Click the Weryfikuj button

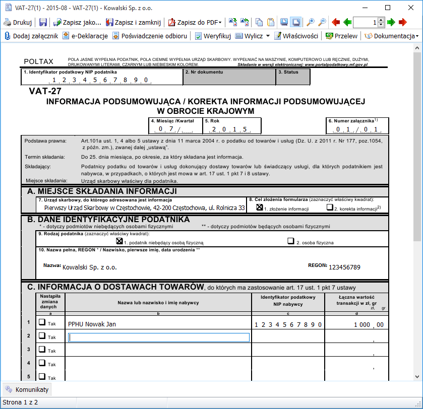(x=213, y=36)
